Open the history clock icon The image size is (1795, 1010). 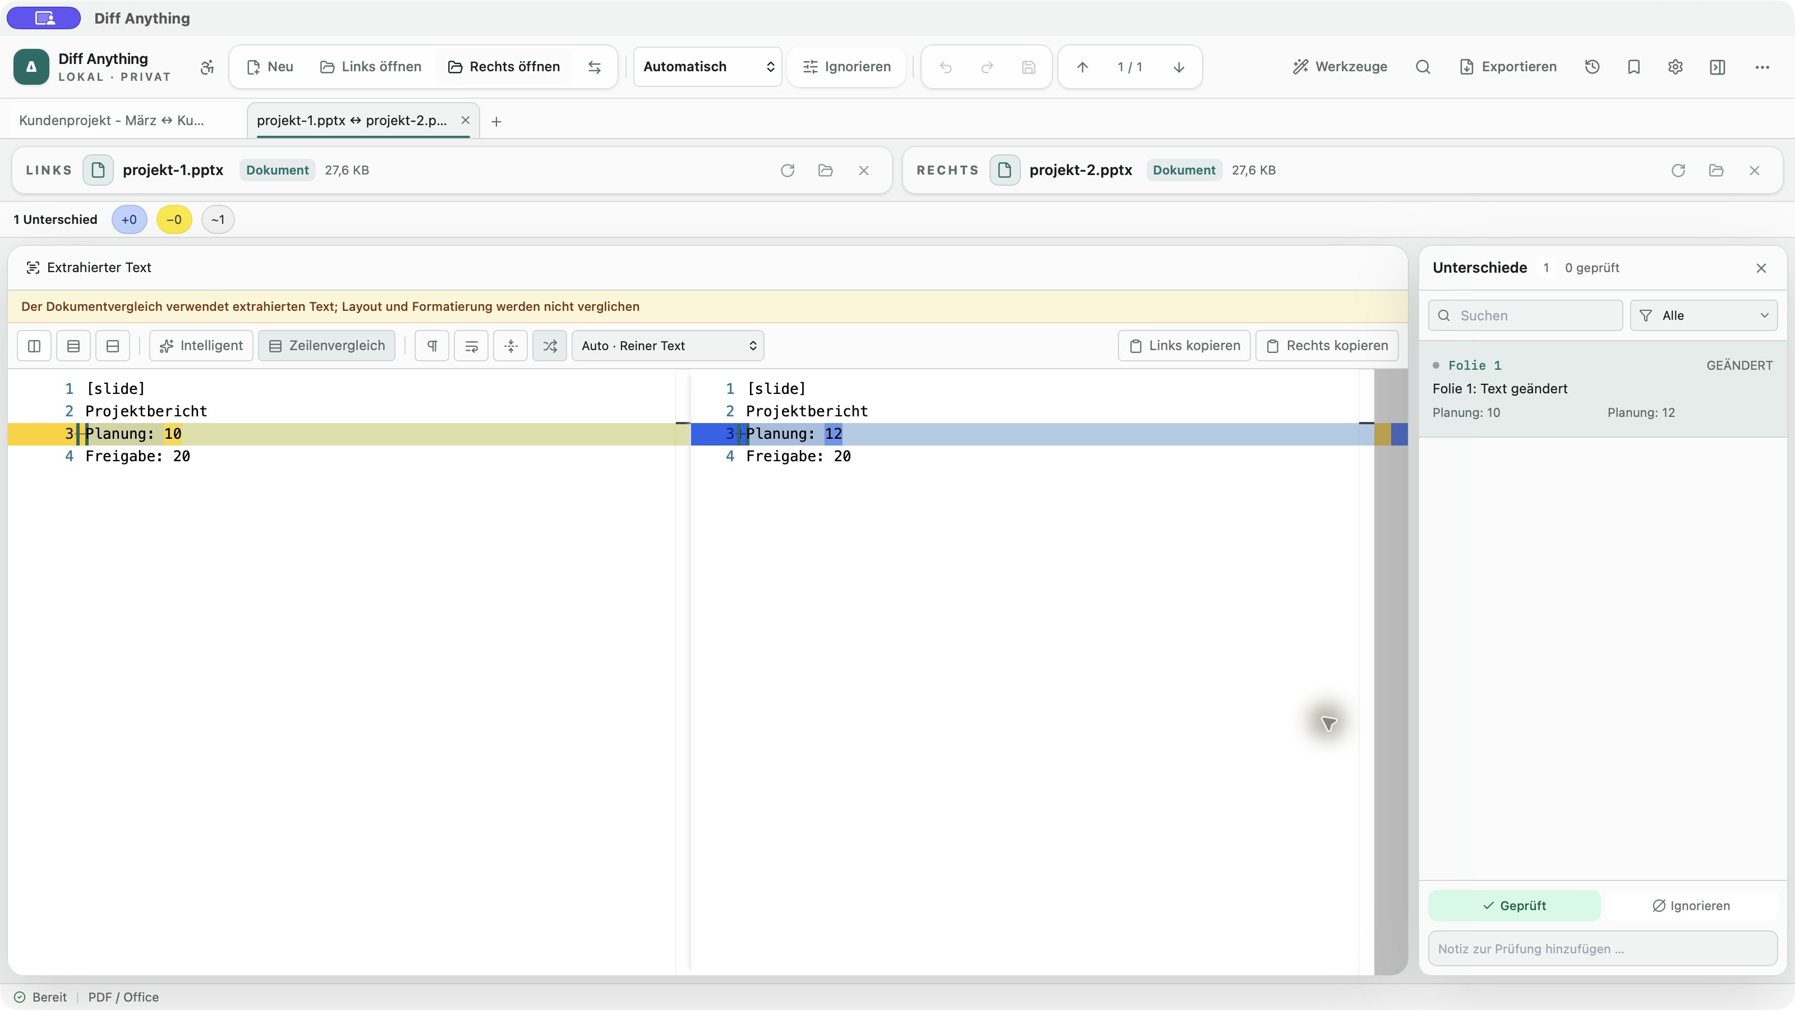[1593, 67]
